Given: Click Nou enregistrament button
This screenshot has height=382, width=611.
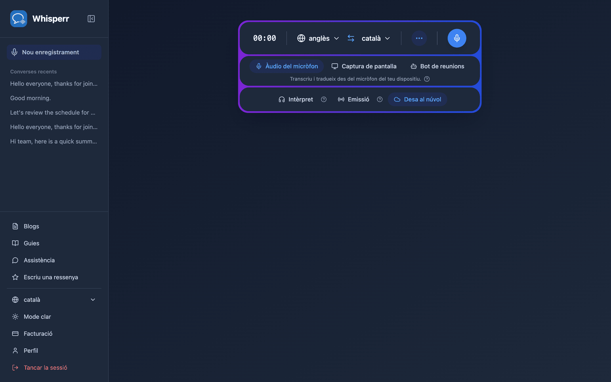Looking at the screenshot, I should pos(54,52).
